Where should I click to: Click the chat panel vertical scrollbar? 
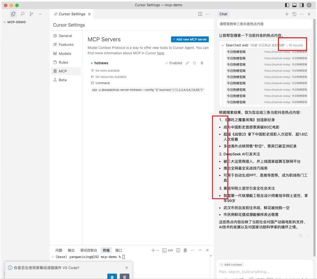click(x=314, y=138)
